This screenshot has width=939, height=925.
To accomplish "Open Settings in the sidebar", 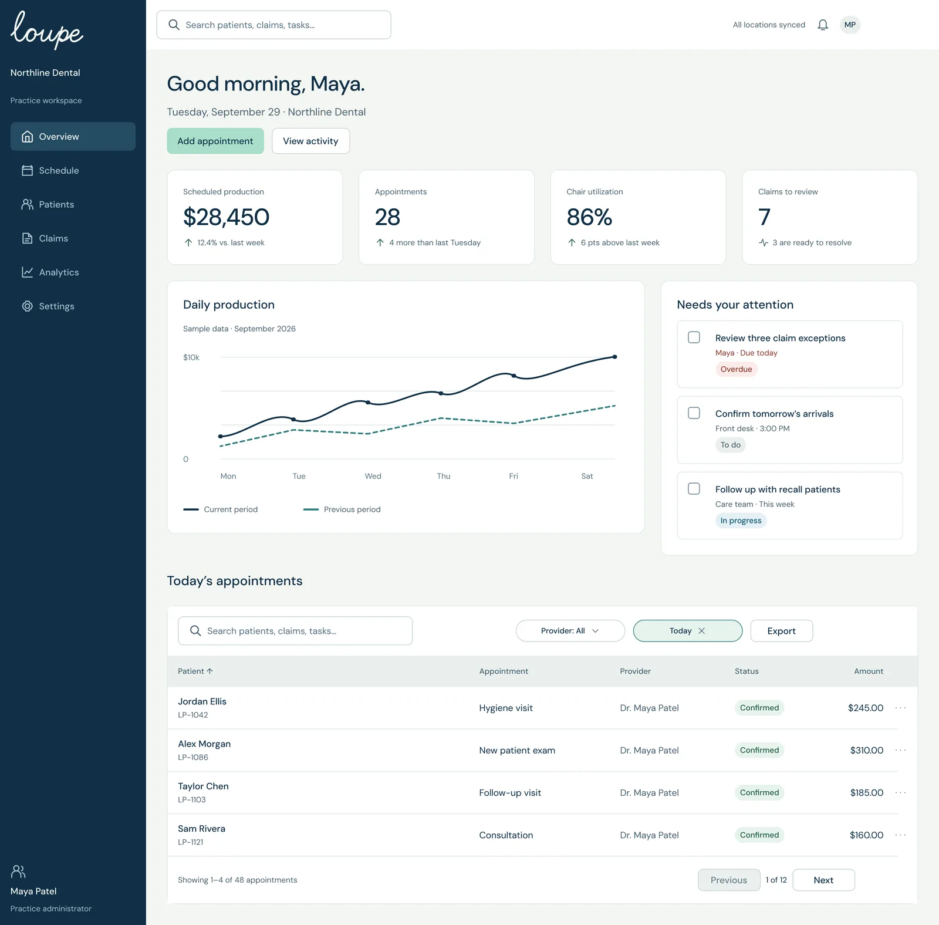I will point(73,306).
